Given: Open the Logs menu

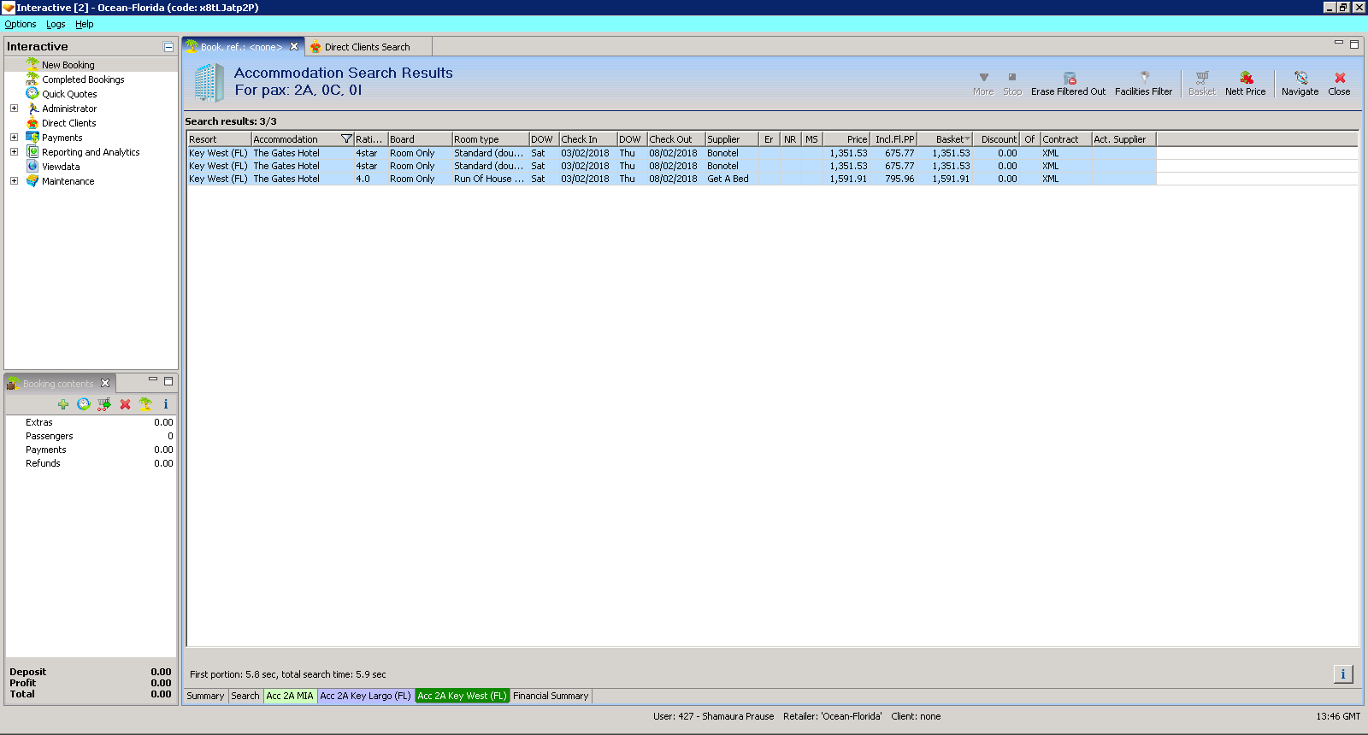Looking at the screenshot, I should 56,24.
